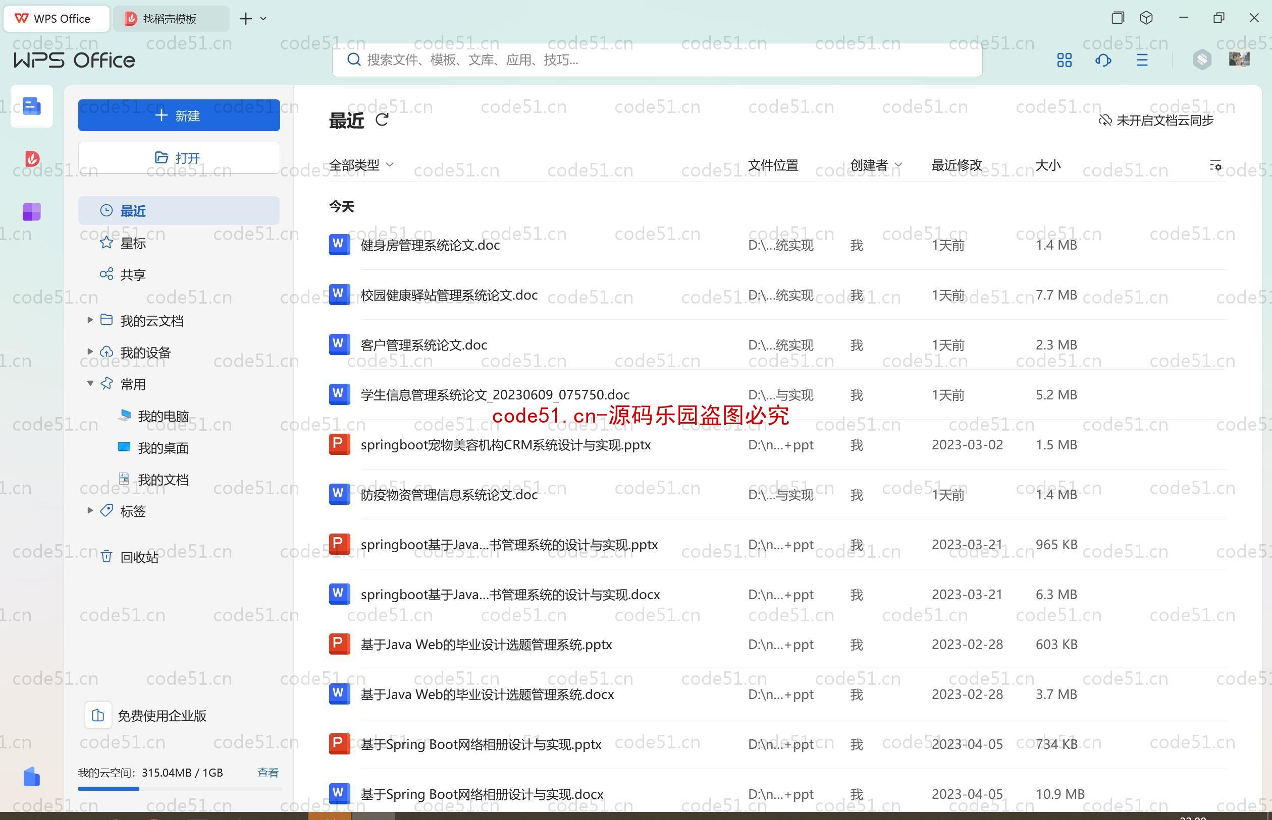Open 基于Java Web的毕业设计选题管理系统.docx
Image resolution: width=1272 pixels, height=820 pixels.
click(x=487, y=694)
